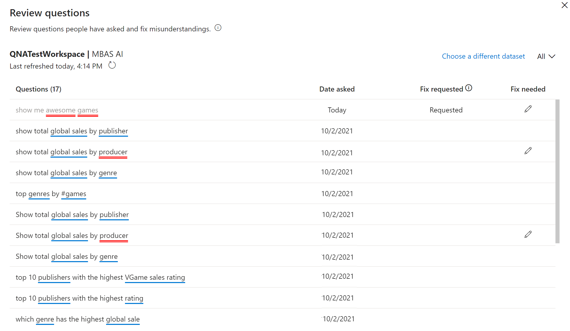Click the Fix requested column header

click(441, 89)
